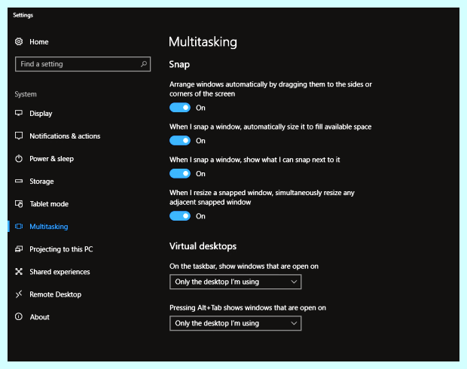This screenshot has width=467, height=369.
Task: Open the taskbar show windows dropdown
Action: pyautogui.click(x=235, y=282)
